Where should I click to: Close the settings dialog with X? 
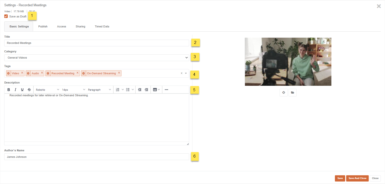pyautogui.click(x=379, y=6)
